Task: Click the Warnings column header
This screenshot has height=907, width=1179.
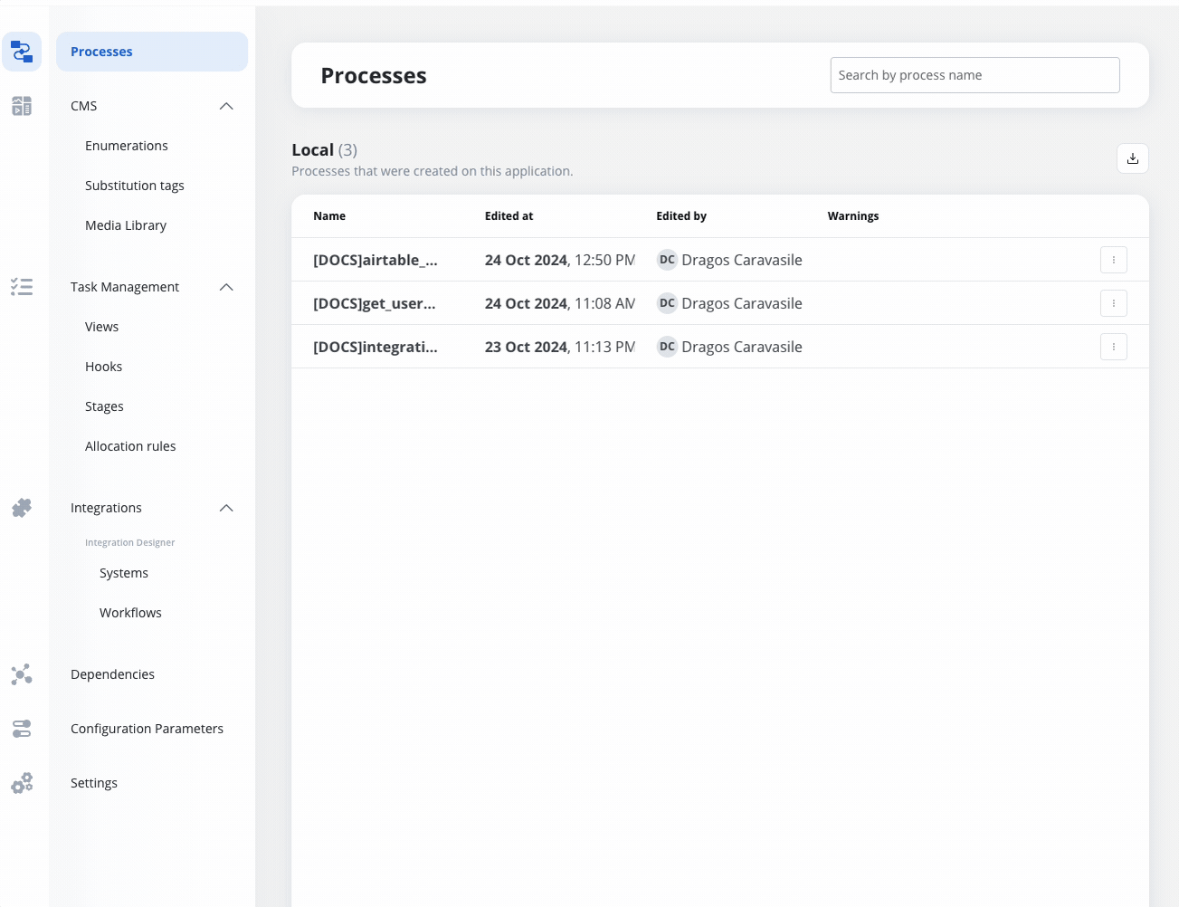Action: [853, 216]
